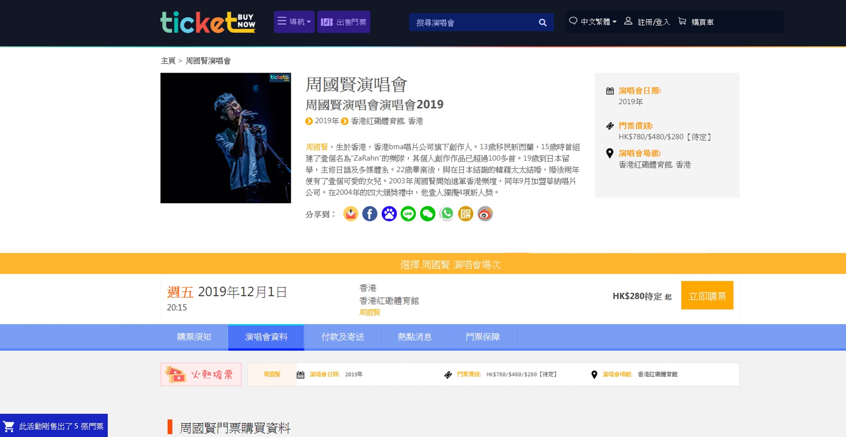Click the sidebar price HK$780/$480/$280 text
Image resolution: width=846 pixels, height=437 pixels.
click(x=665, y=137)
